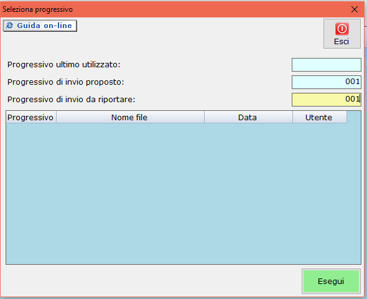Run the green Esegui button
This screenshot has height=299, width=367.
331,281
